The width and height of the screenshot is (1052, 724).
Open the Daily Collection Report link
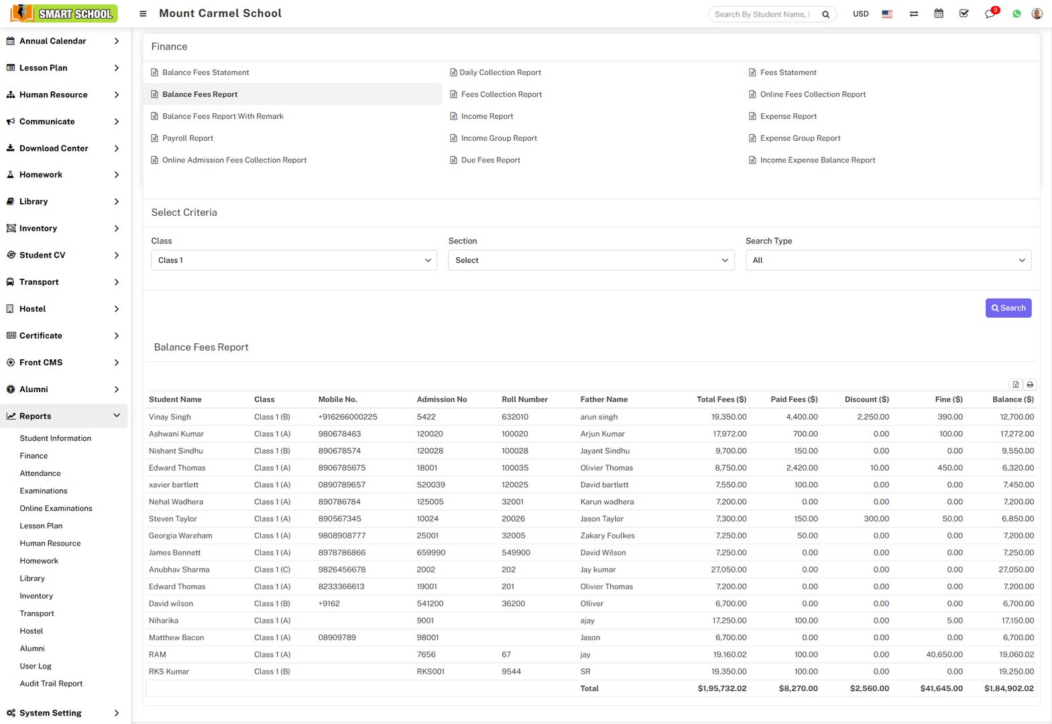click(500, 72)
